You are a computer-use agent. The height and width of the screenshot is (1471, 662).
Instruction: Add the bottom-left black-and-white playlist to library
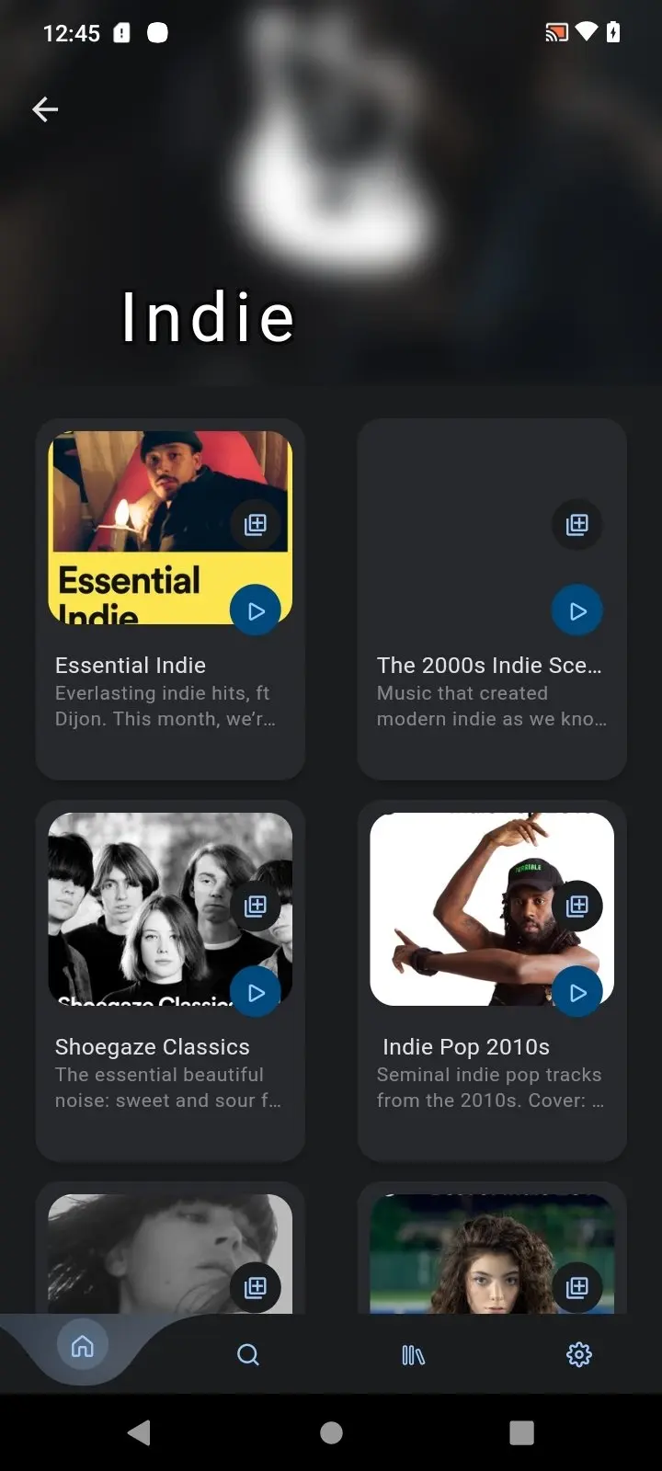click(256, 1287)
